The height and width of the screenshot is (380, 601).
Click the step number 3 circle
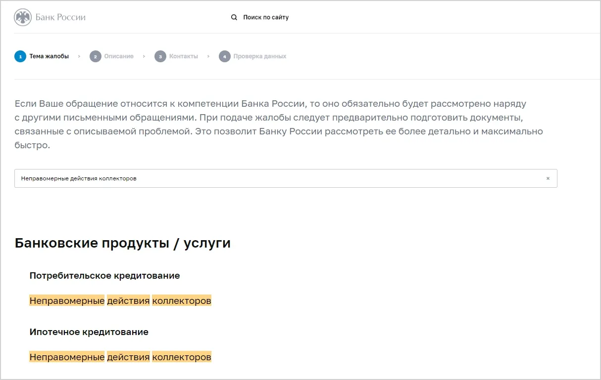(160, 56)
